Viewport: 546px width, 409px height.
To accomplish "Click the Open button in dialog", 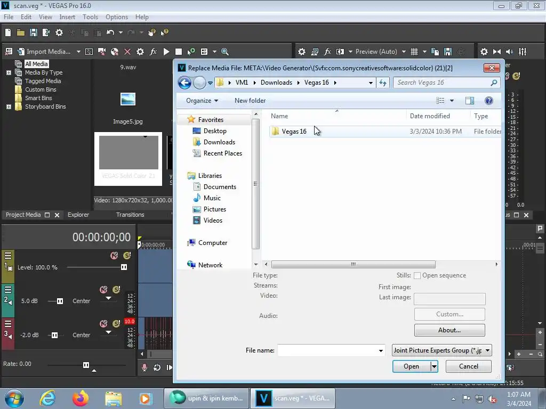I will 411,366.
